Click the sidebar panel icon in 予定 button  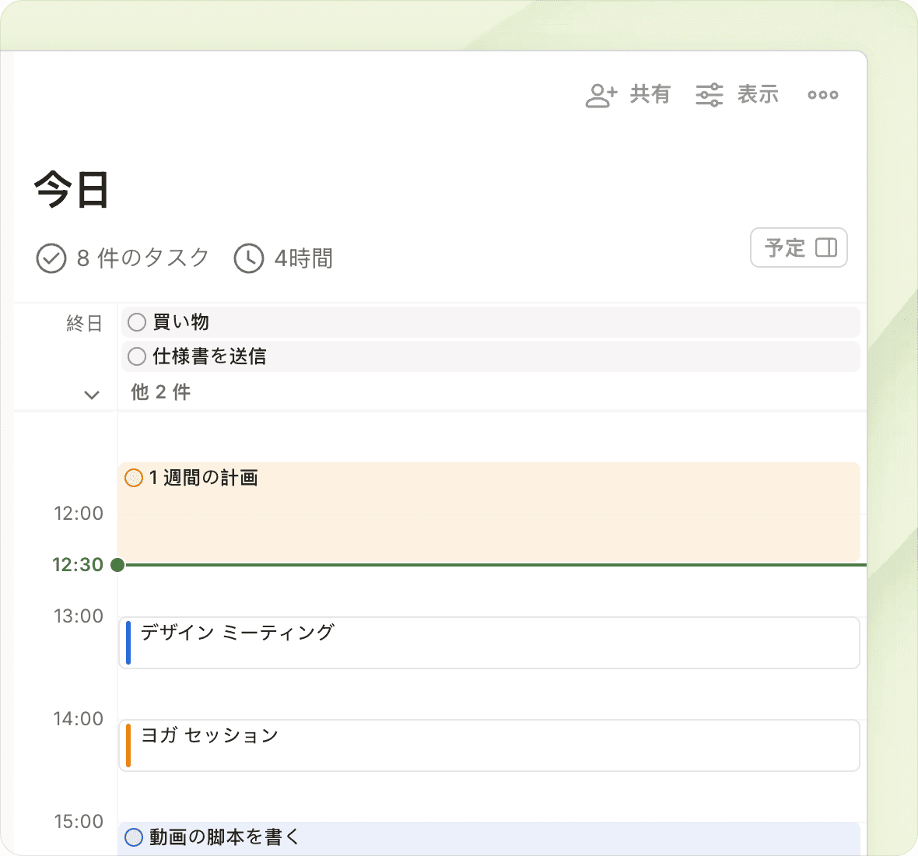tap(825, 247)
